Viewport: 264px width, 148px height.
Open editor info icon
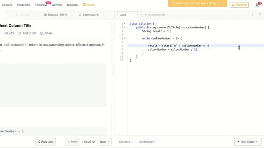252,15
